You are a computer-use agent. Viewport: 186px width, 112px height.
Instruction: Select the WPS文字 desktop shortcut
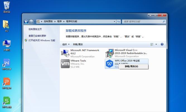click(x=7, y=64)
